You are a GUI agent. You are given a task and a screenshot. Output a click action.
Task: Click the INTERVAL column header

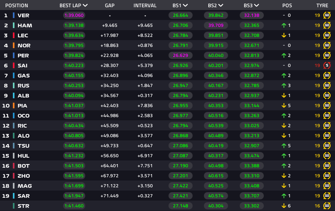click(x=145, y=6)
